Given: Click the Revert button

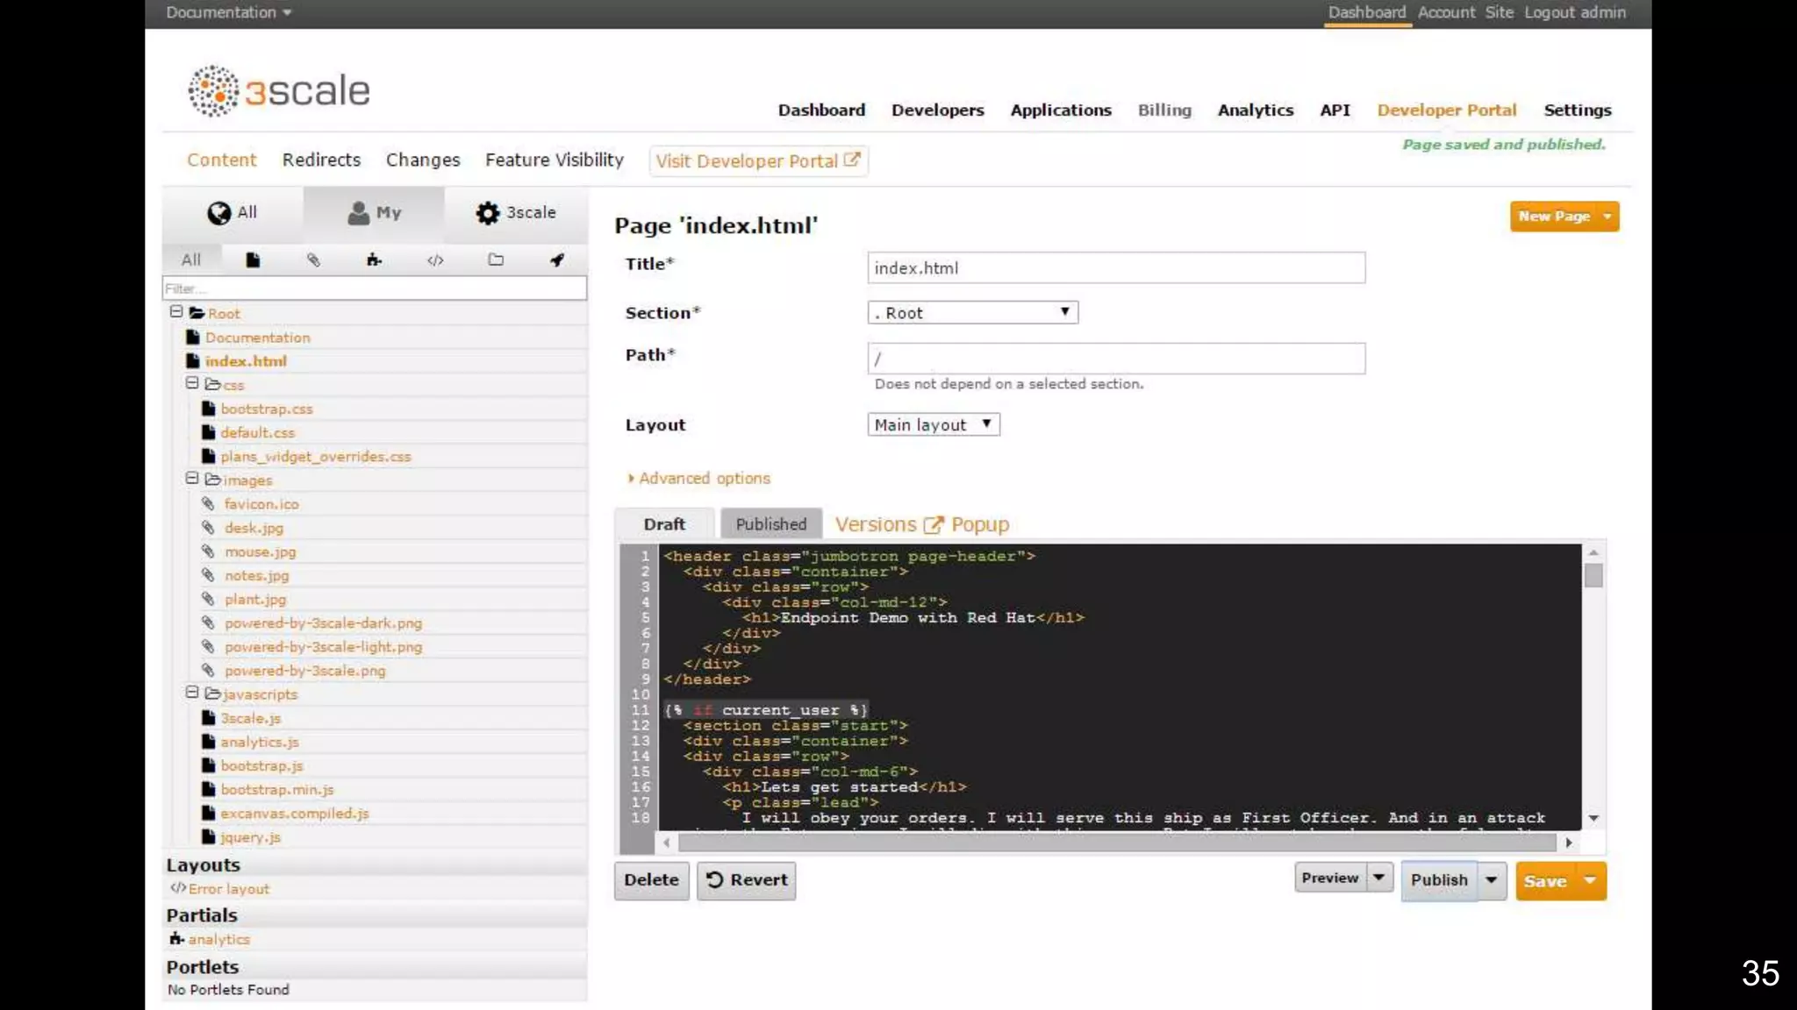Looking at the screenshot, I should tap(747, 880).
